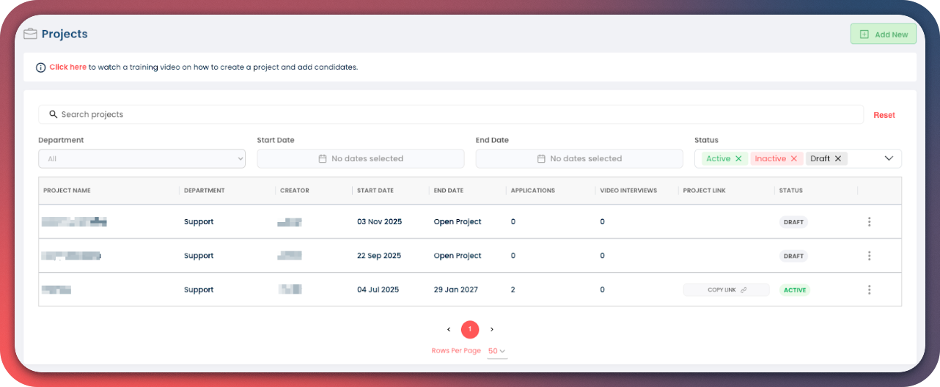Click the info icon beside the training message

(x=41, y=67)
